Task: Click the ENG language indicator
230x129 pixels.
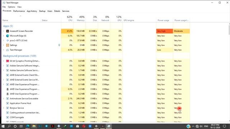Action: click(x=206, y=126)
